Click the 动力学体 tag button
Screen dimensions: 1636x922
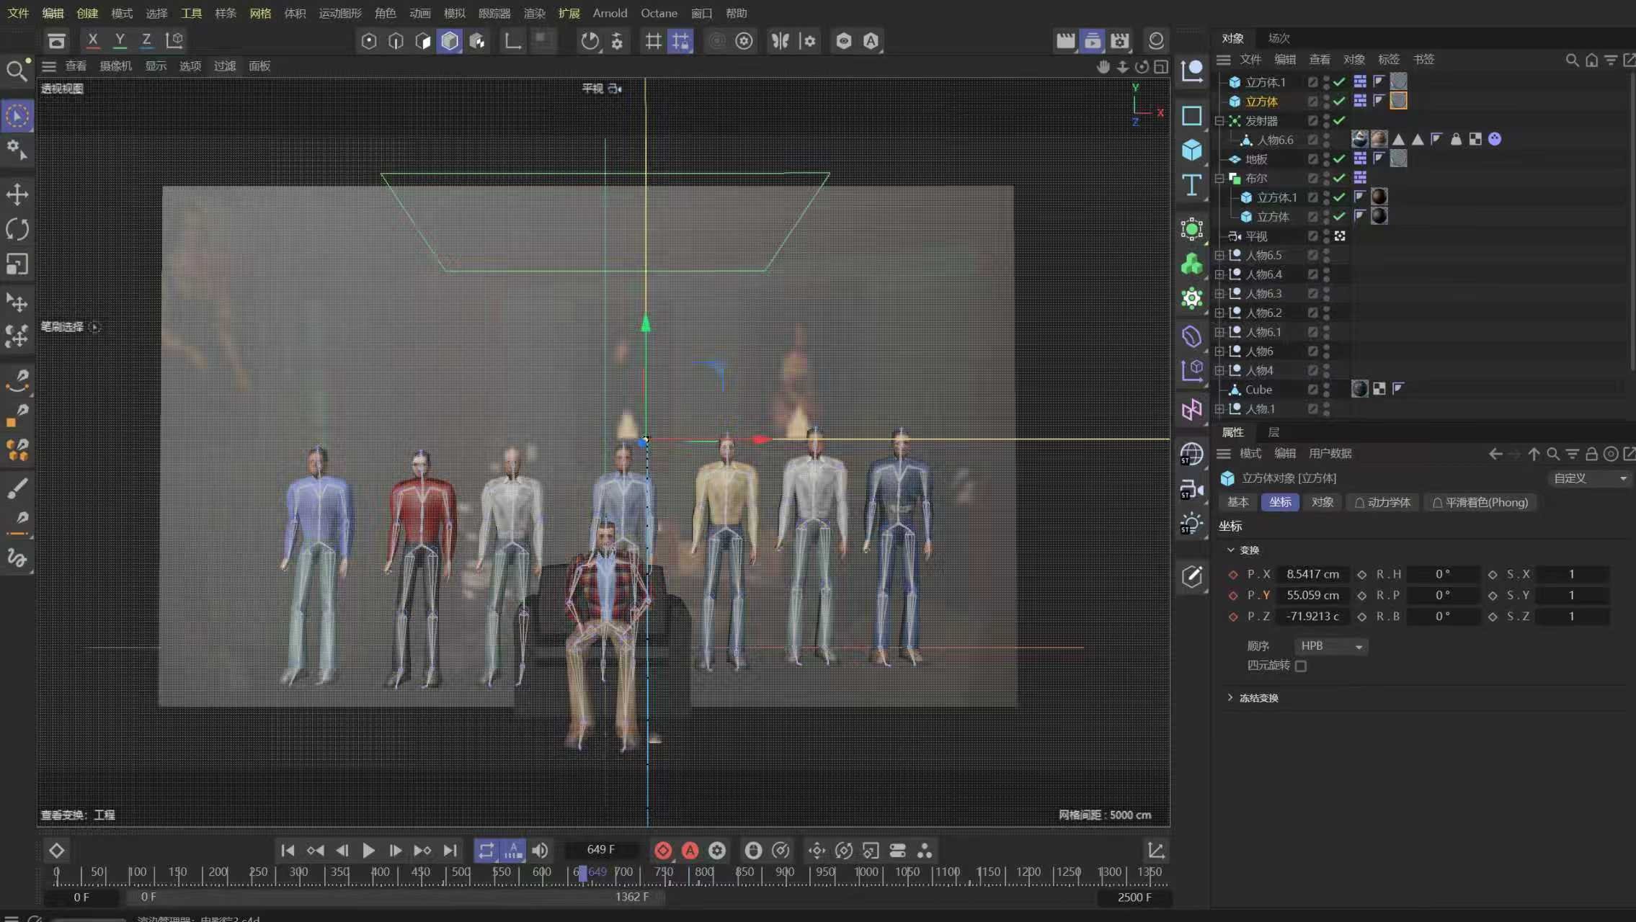pyautogui.click(x=1382, y=503)
